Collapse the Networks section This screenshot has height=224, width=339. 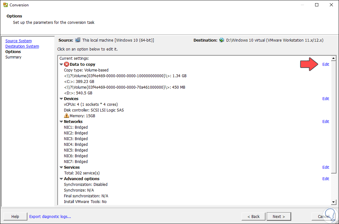pos(61,122)
